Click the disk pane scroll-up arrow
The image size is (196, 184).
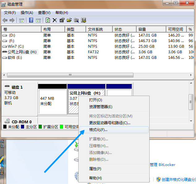pos(191,83)
